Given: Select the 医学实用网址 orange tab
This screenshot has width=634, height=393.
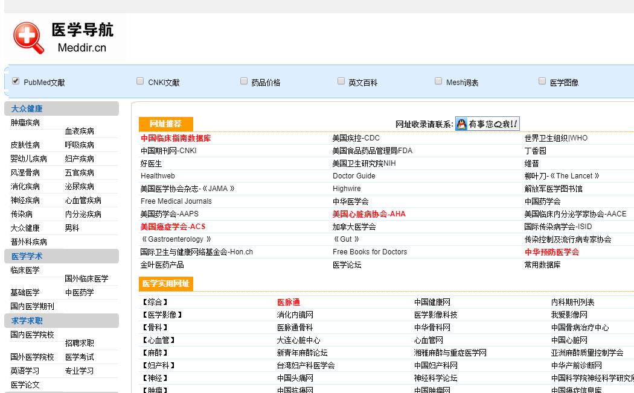Looking at the screenshot, I should pyautogui.click(x=166, y=284).
